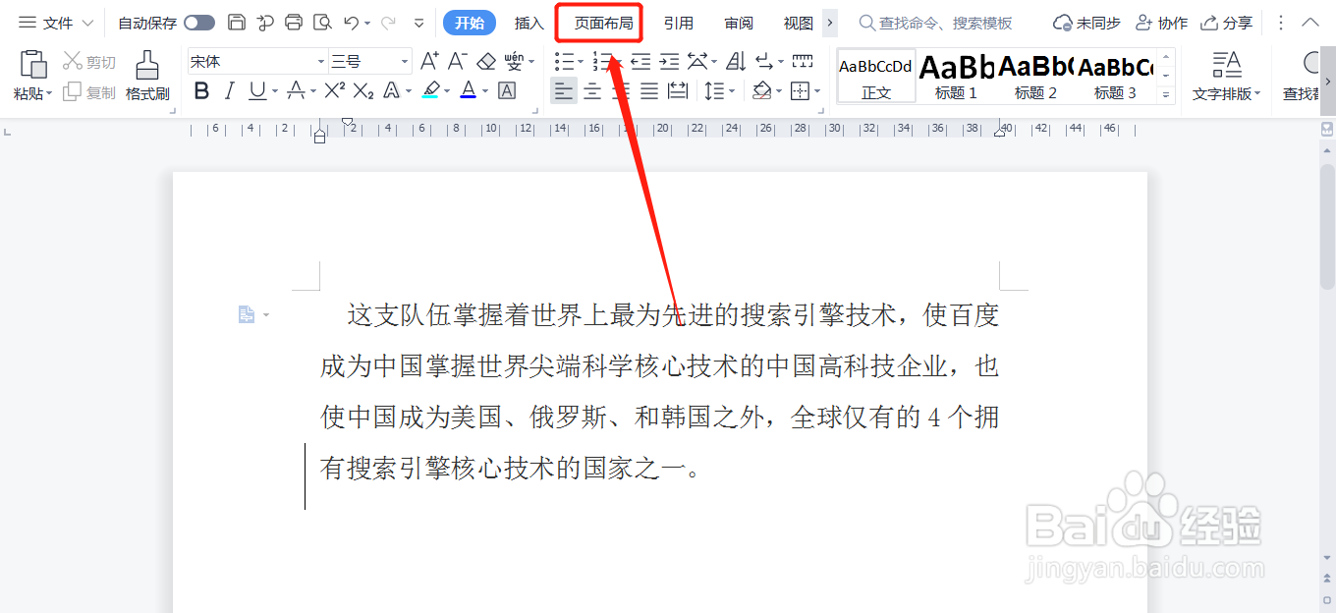Click the Increase Indent icon
Viewport: 1336px width, 613px height.
pyautogui.click(x=669, y=62)
